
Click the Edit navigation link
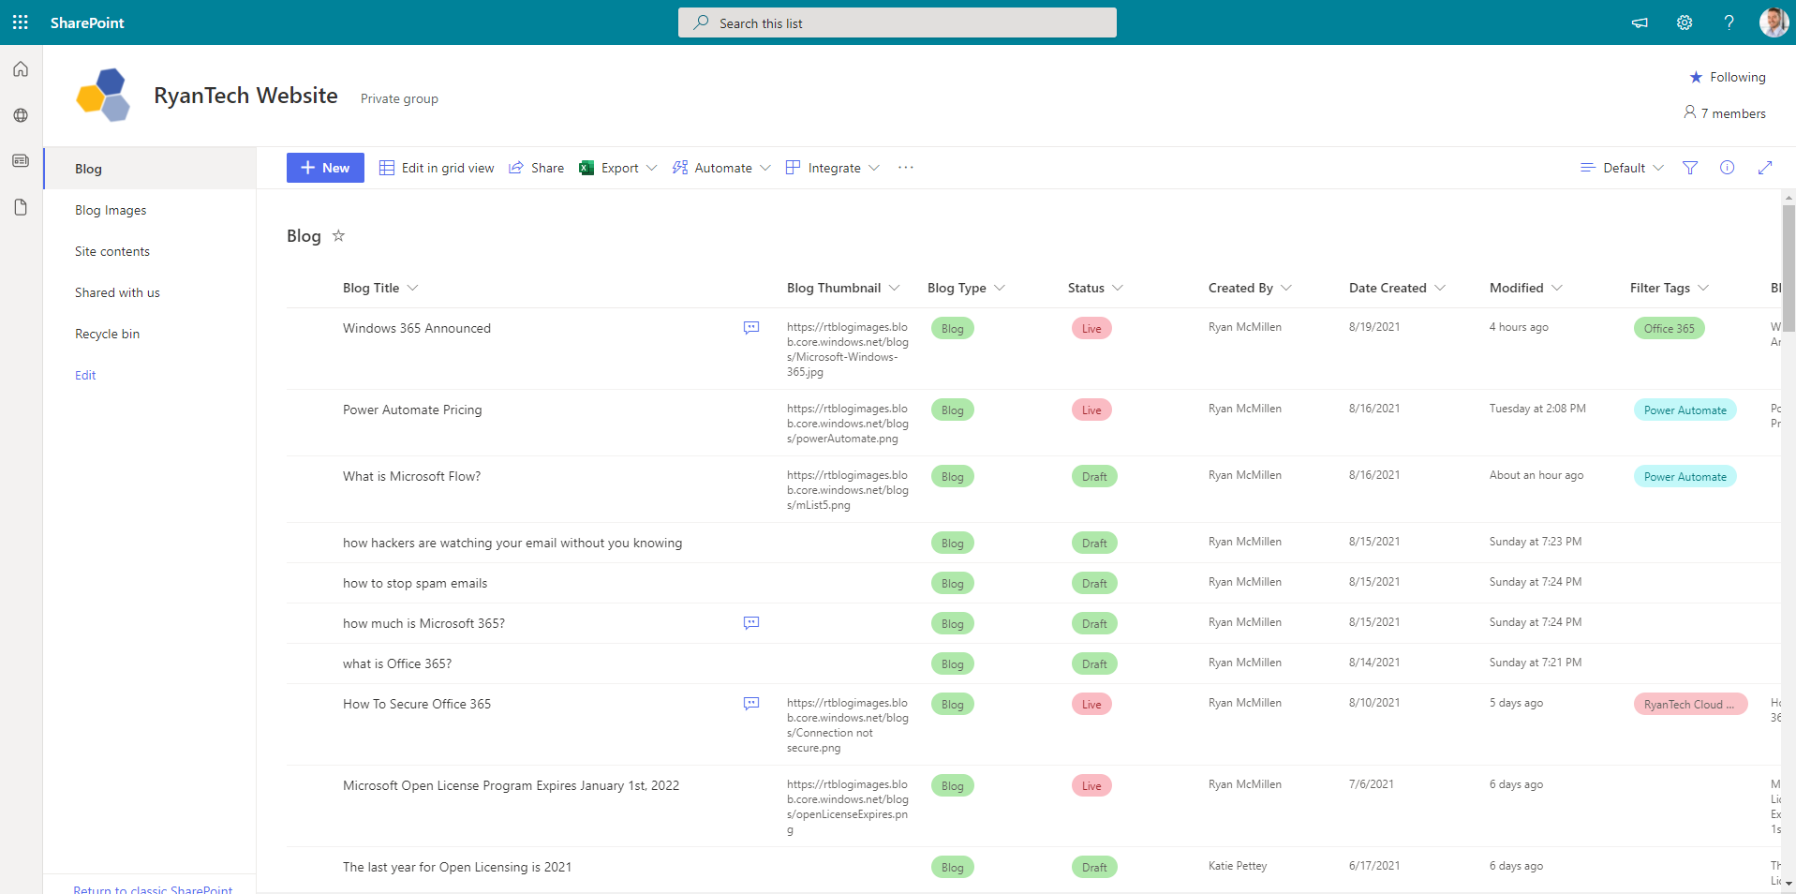85,375
